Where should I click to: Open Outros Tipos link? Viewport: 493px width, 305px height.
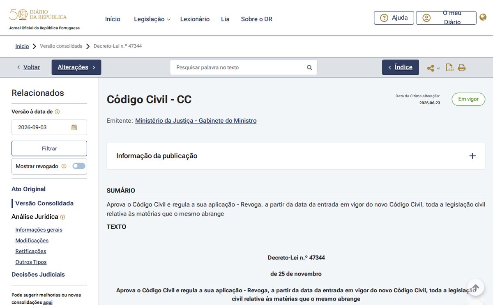click(x=31, y=262)
